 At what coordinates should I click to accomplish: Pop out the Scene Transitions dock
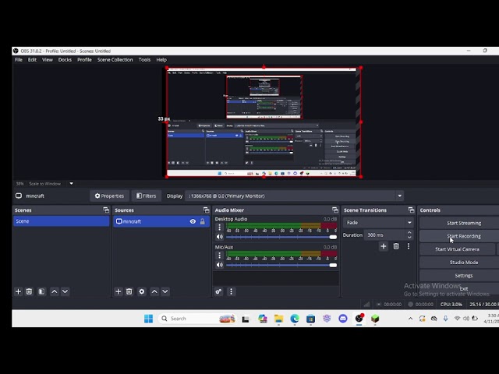411,210
